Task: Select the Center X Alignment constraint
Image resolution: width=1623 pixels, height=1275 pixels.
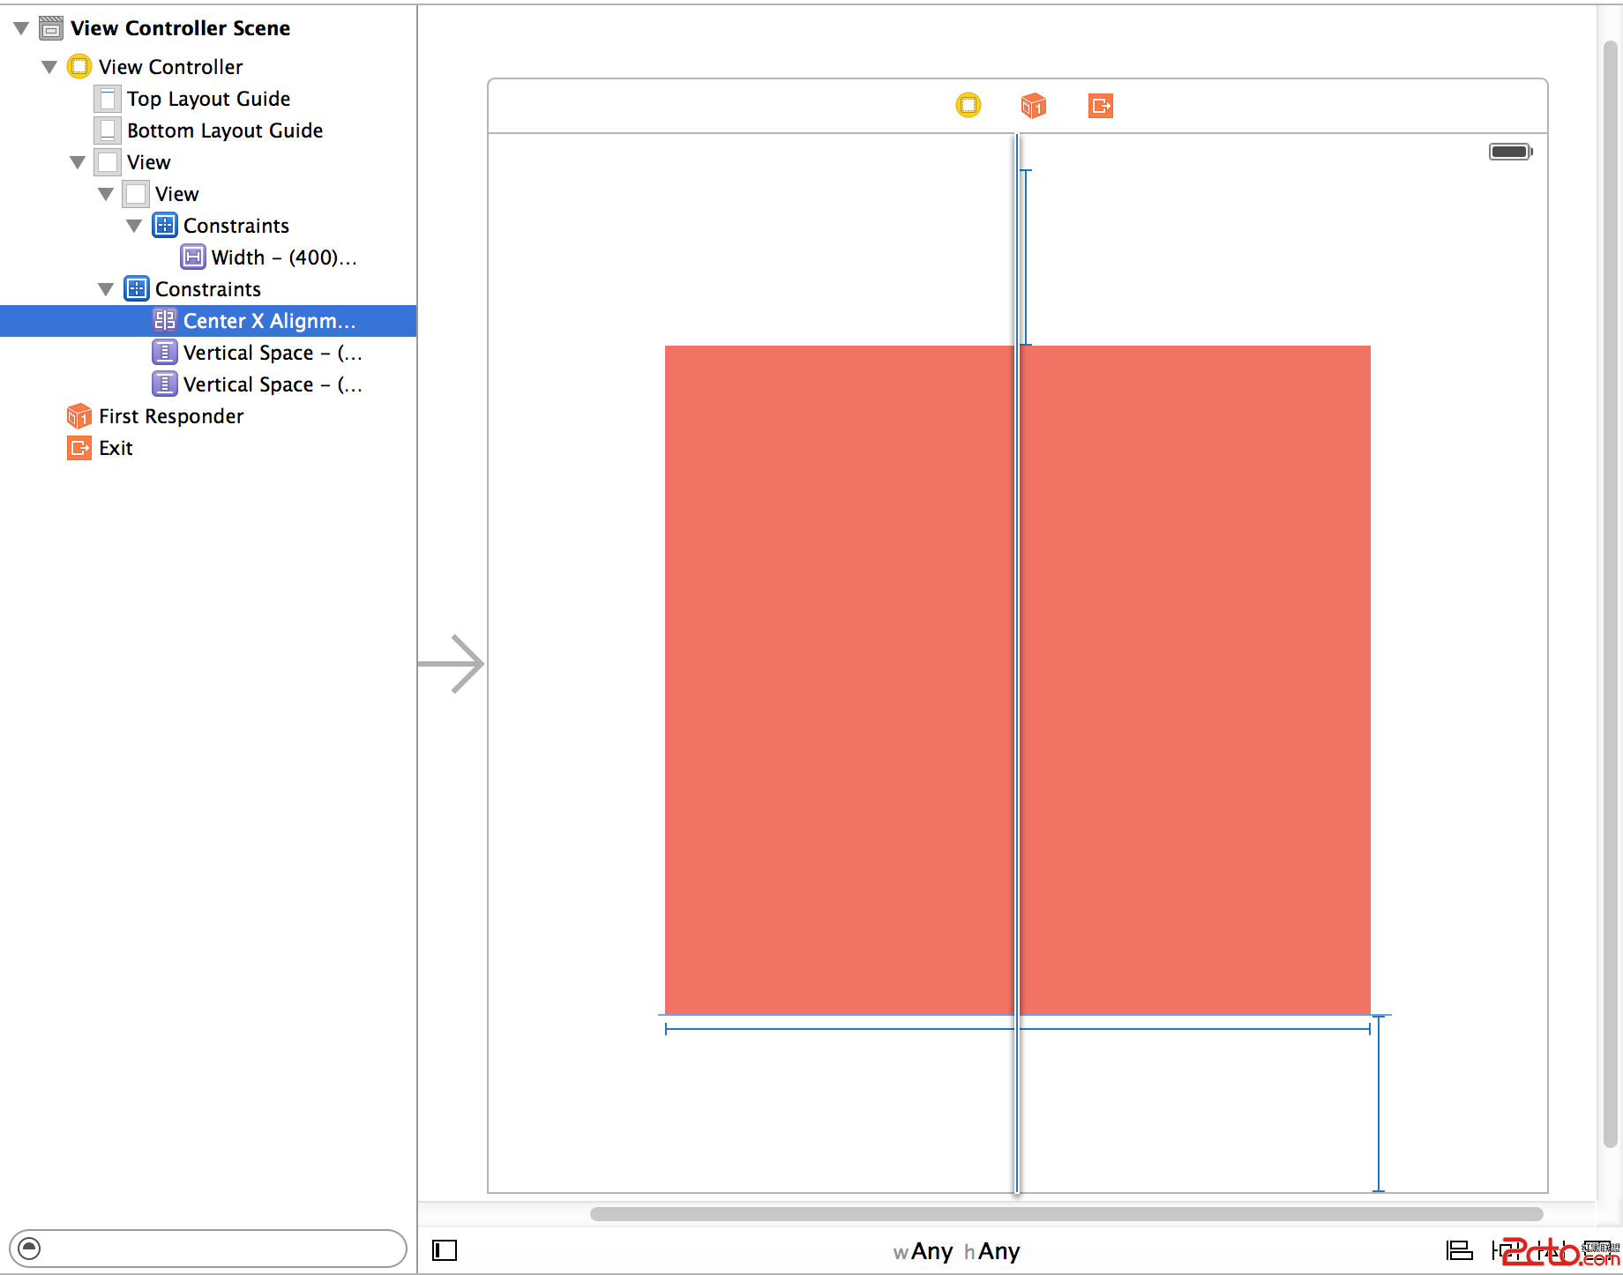Action: (x=268, y=321)
